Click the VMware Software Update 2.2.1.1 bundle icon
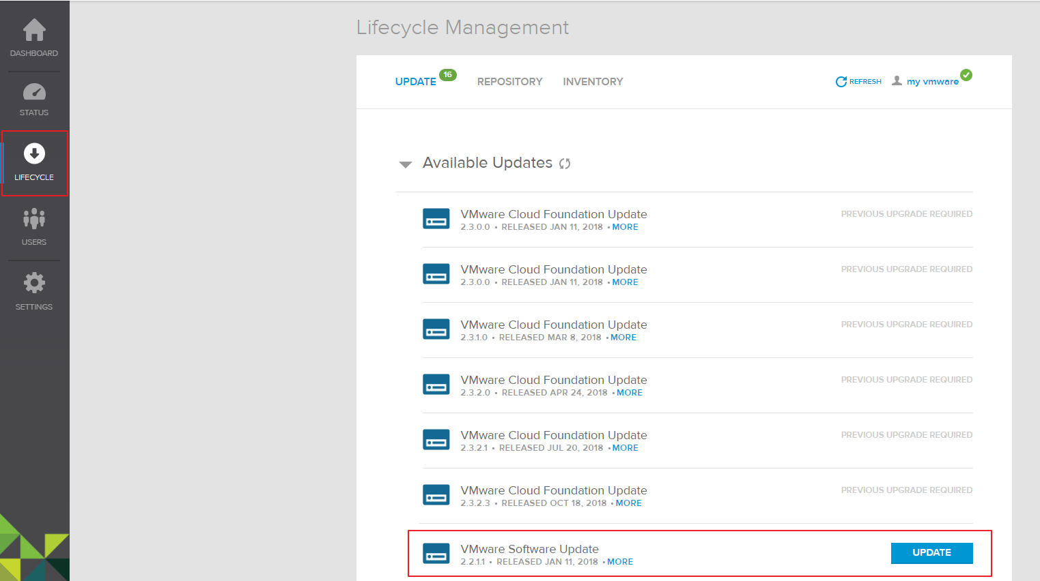 (436, 553)
